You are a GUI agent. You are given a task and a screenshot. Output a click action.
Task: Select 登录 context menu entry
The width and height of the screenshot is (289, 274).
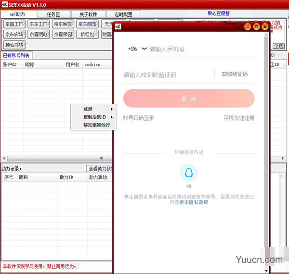pyautogui.click(x=88, y=109)
